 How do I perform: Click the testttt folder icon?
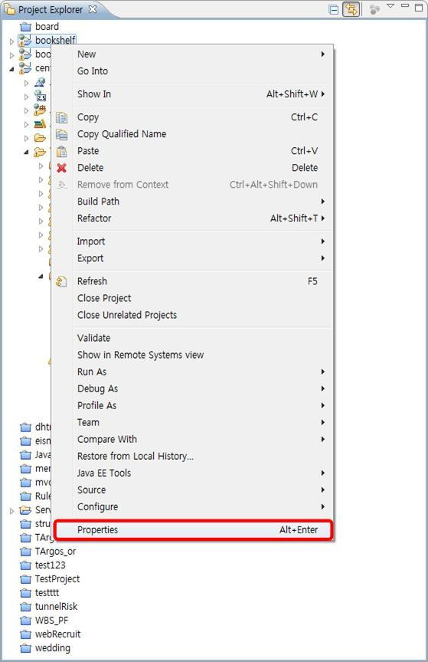[x=26, y=593]
